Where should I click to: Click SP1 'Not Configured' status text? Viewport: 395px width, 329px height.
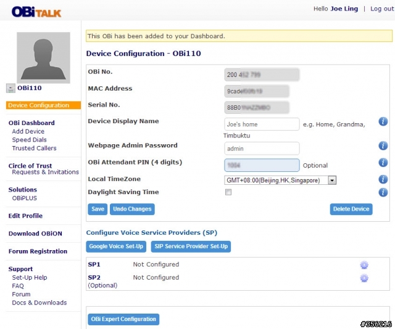click(x=156, y=264)
